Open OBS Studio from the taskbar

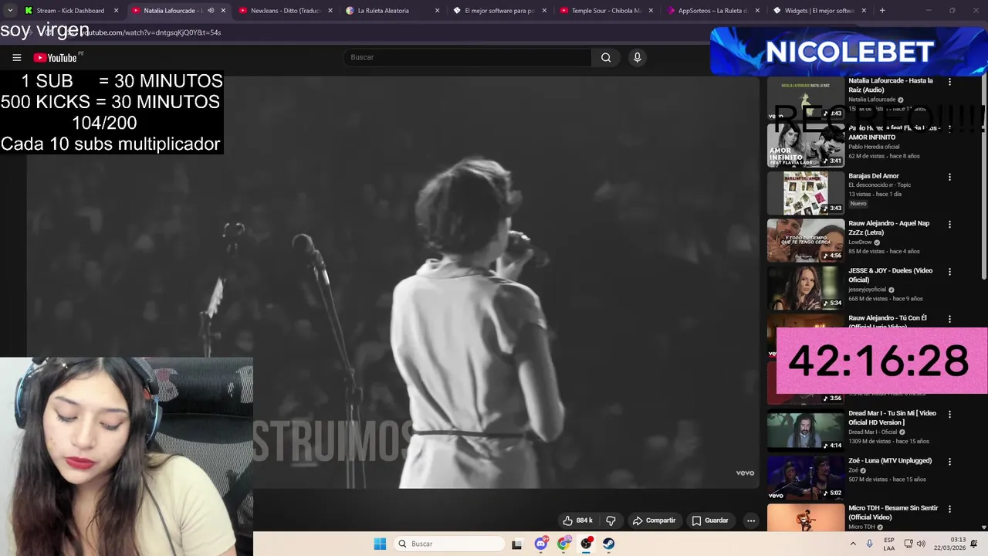[x=587, y=544]
